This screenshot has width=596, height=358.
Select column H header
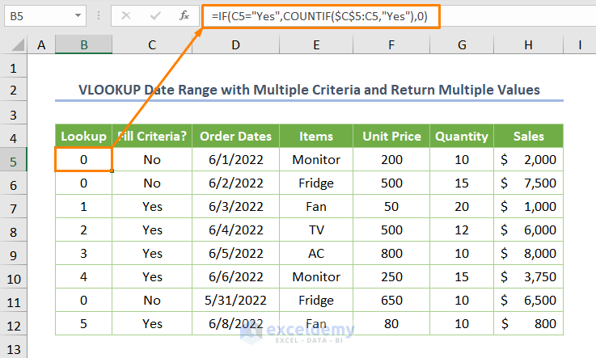click(x=528, y=47)
